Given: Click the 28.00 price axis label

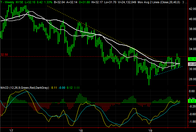Looking at the screenshot, I should pos(191,79).
